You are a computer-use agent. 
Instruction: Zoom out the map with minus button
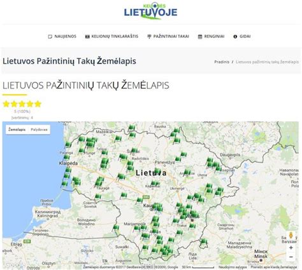tap(291, 257)
